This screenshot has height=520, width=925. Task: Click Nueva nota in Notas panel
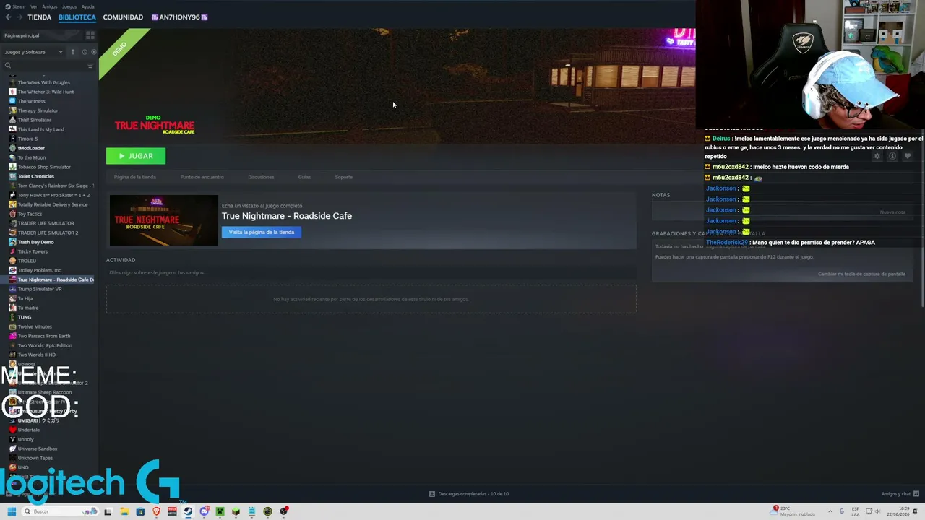pyautogui.click(x=892, y=212)
